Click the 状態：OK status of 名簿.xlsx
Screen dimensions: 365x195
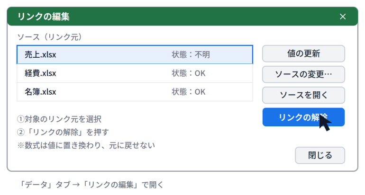click(x=189, y=92)
